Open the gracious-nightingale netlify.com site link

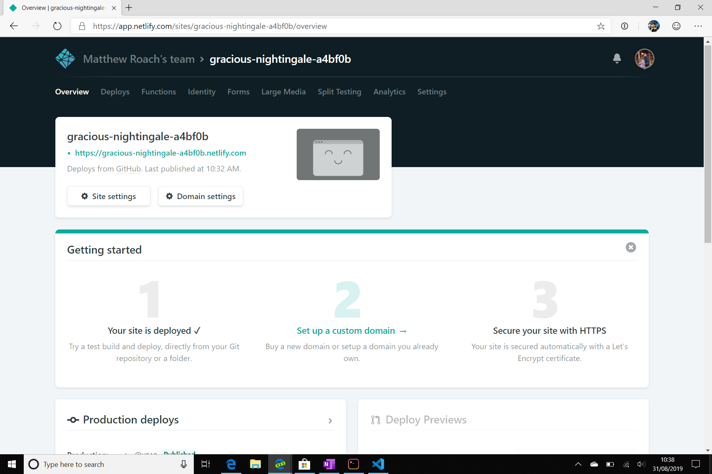coord(160,153)
